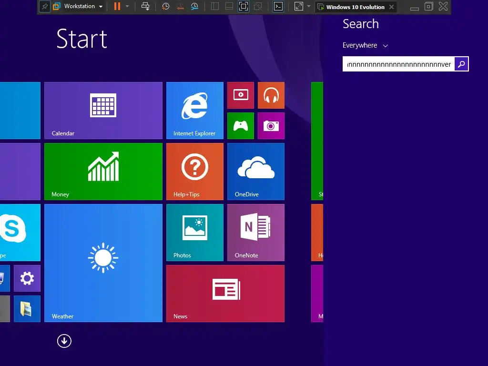Open the Music headphones tile
This screenshot has height=366, width=488.
coord(271,95)
